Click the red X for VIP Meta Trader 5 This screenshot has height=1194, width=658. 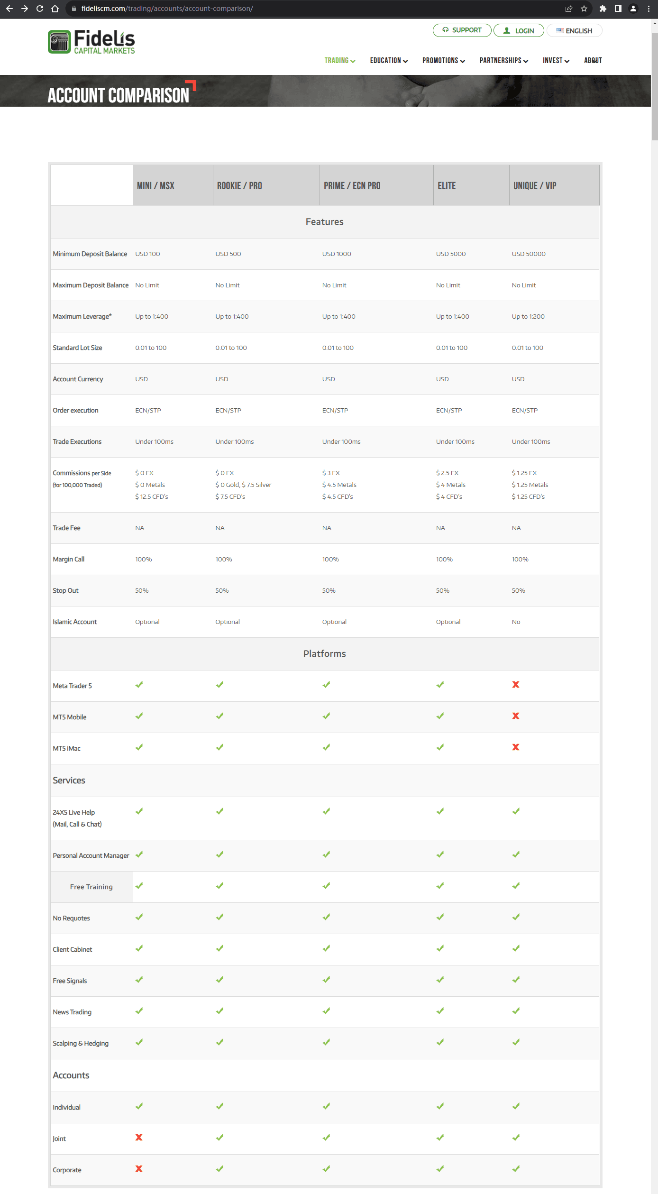click(516, 685)
